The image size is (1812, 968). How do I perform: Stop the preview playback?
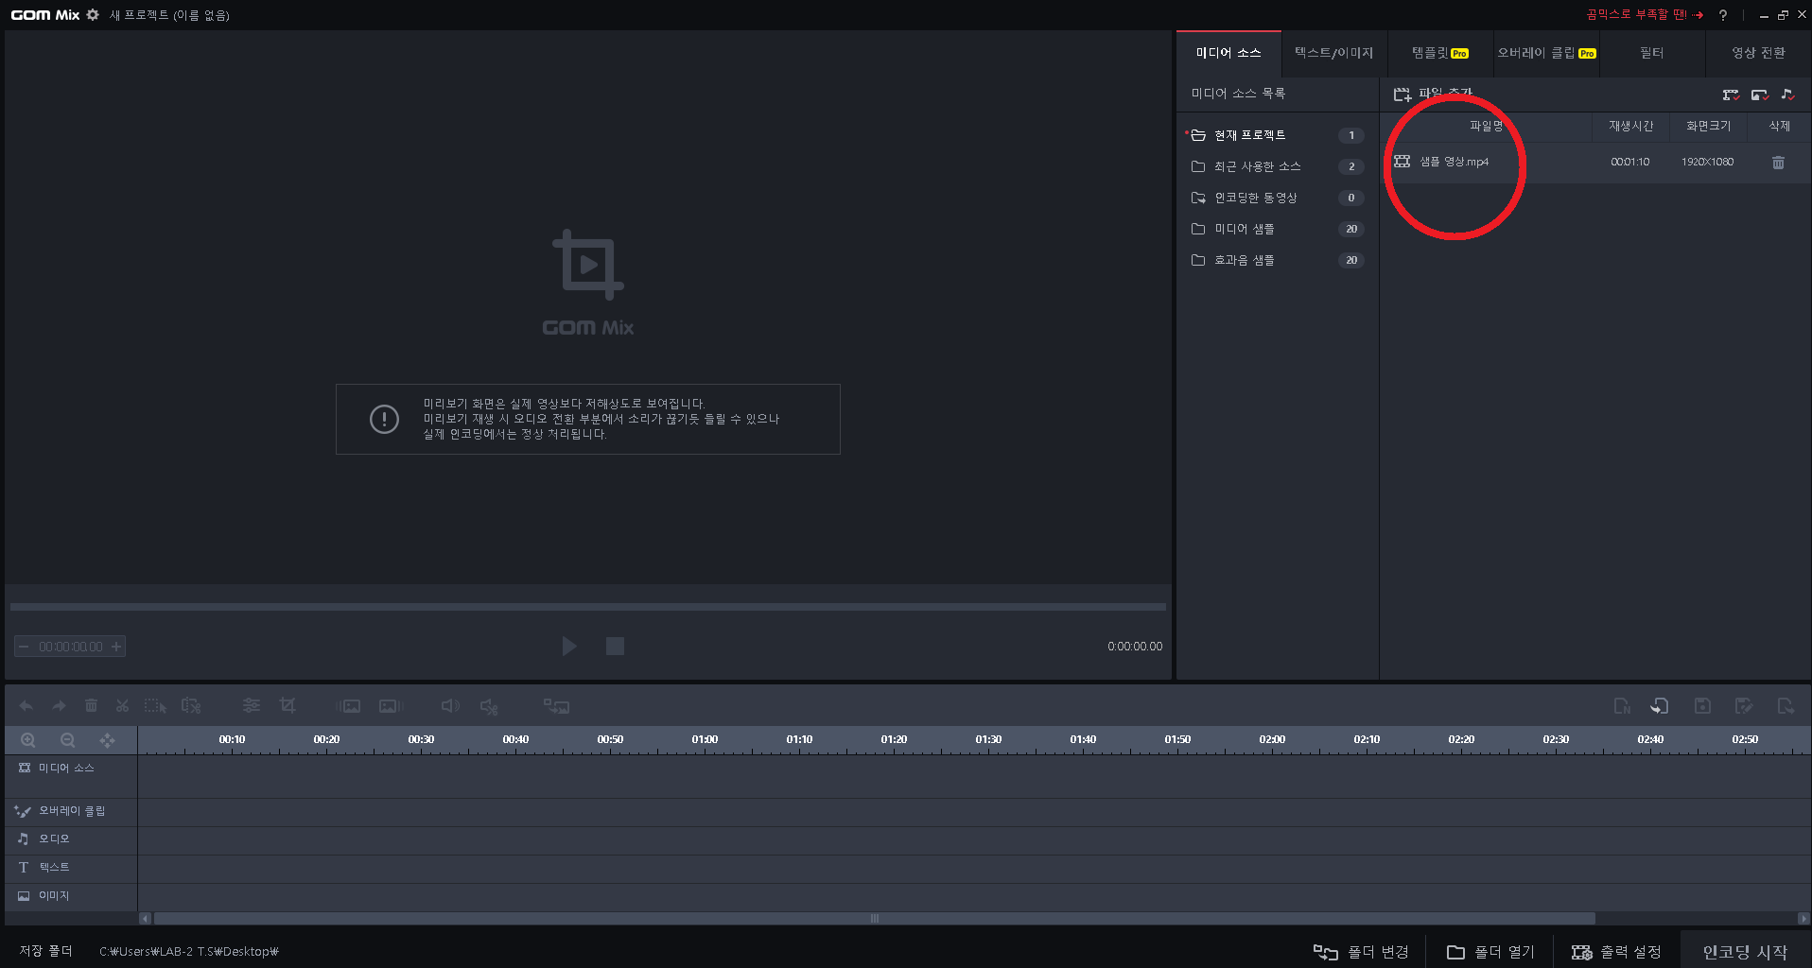pyautogui.click(x=615, y=647)
